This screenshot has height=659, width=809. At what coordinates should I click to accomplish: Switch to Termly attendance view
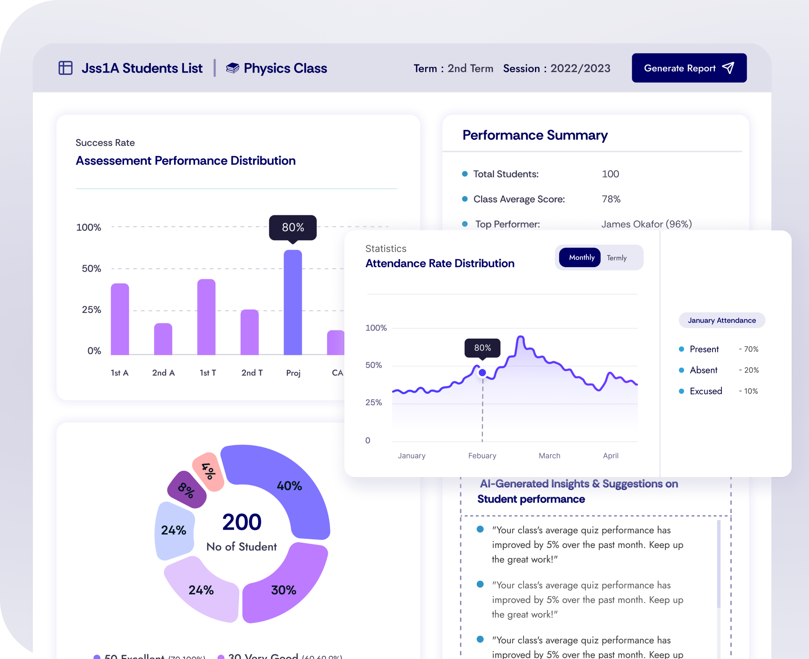click(617, 257)
